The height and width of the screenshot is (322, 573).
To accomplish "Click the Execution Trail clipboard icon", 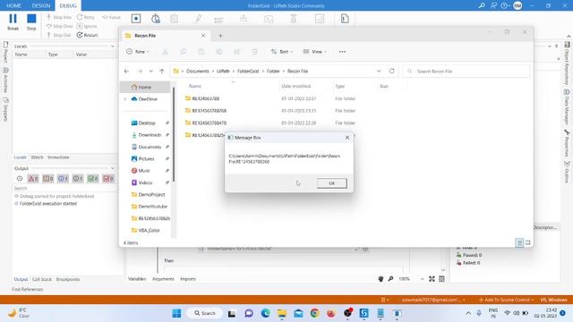I will [x=175, y=19].
